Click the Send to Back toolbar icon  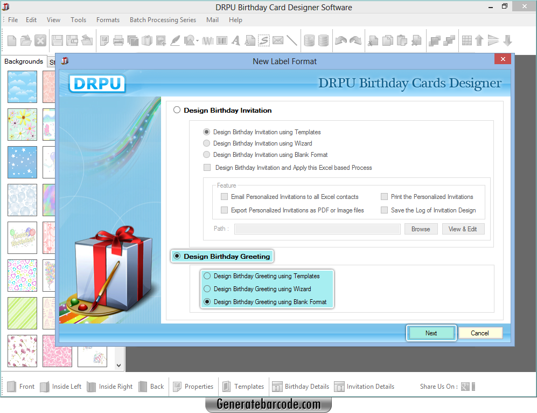pyautogui.click(x=449, y=41)
